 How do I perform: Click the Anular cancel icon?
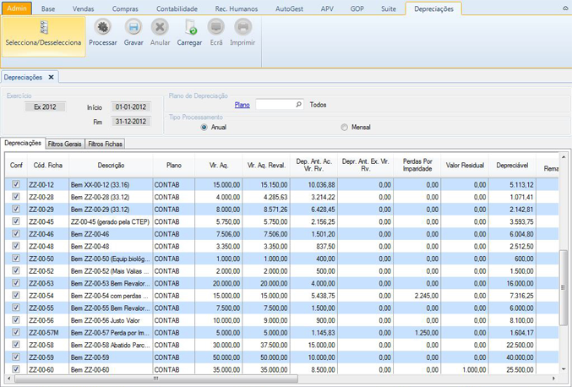click(x=160, y=28)
